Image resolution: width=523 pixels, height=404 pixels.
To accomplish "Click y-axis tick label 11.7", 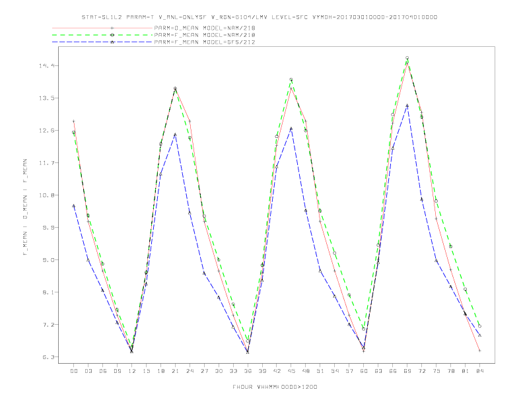I will [46, 162].
